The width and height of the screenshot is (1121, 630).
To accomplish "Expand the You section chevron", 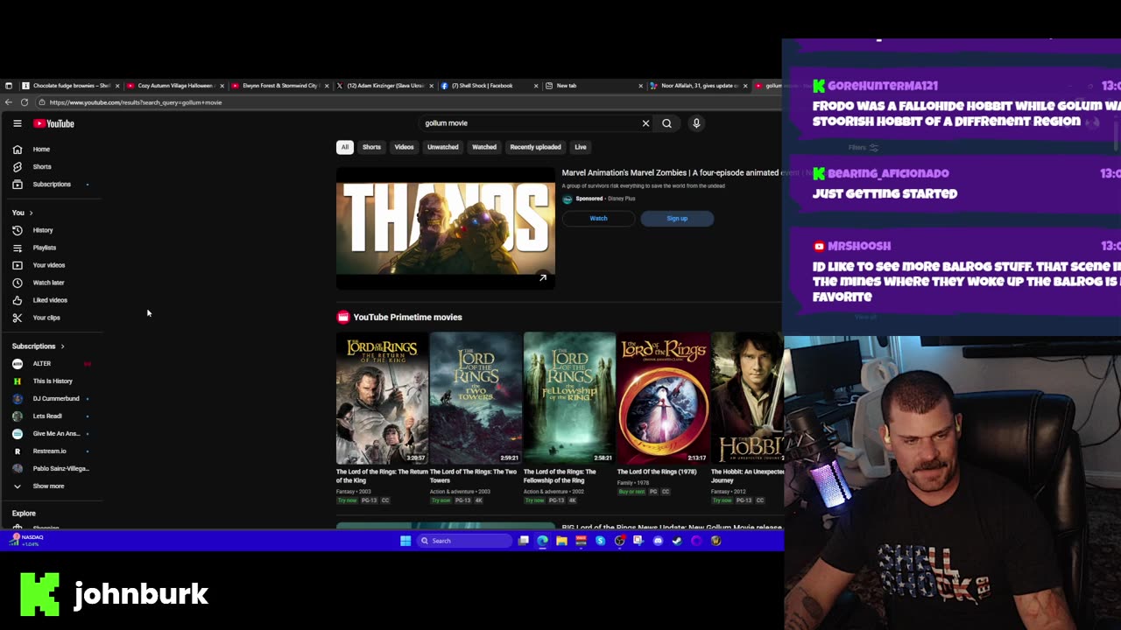I will [x=31, y=213].
